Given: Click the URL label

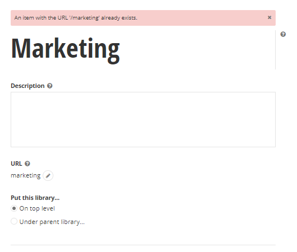Looking at the screenshot, I should click(16, 164).
